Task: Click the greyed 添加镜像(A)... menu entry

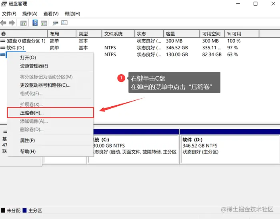Action: point(50,121)
